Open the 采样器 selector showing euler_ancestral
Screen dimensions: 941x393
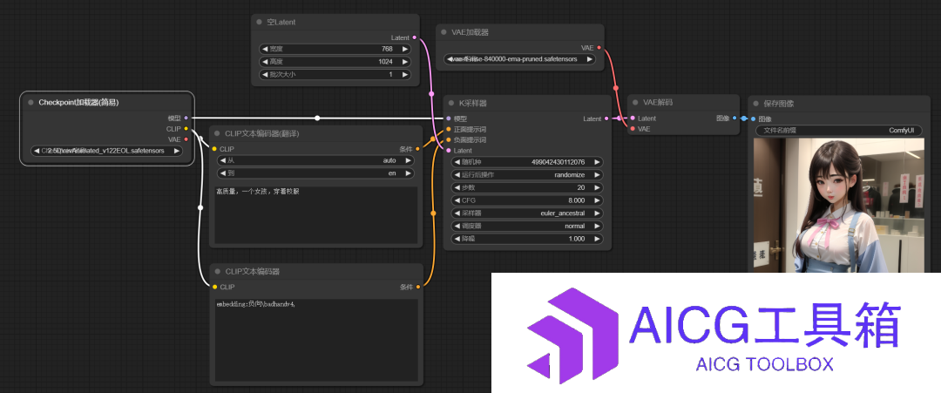pos(526,213)
